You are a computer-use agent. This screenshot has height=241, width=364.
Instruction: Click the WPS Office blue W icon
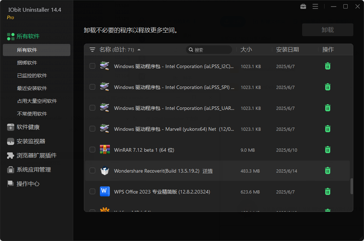105,191
